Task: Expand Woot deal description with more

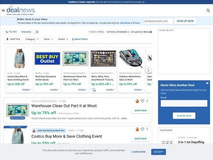Action: [124, 118]
